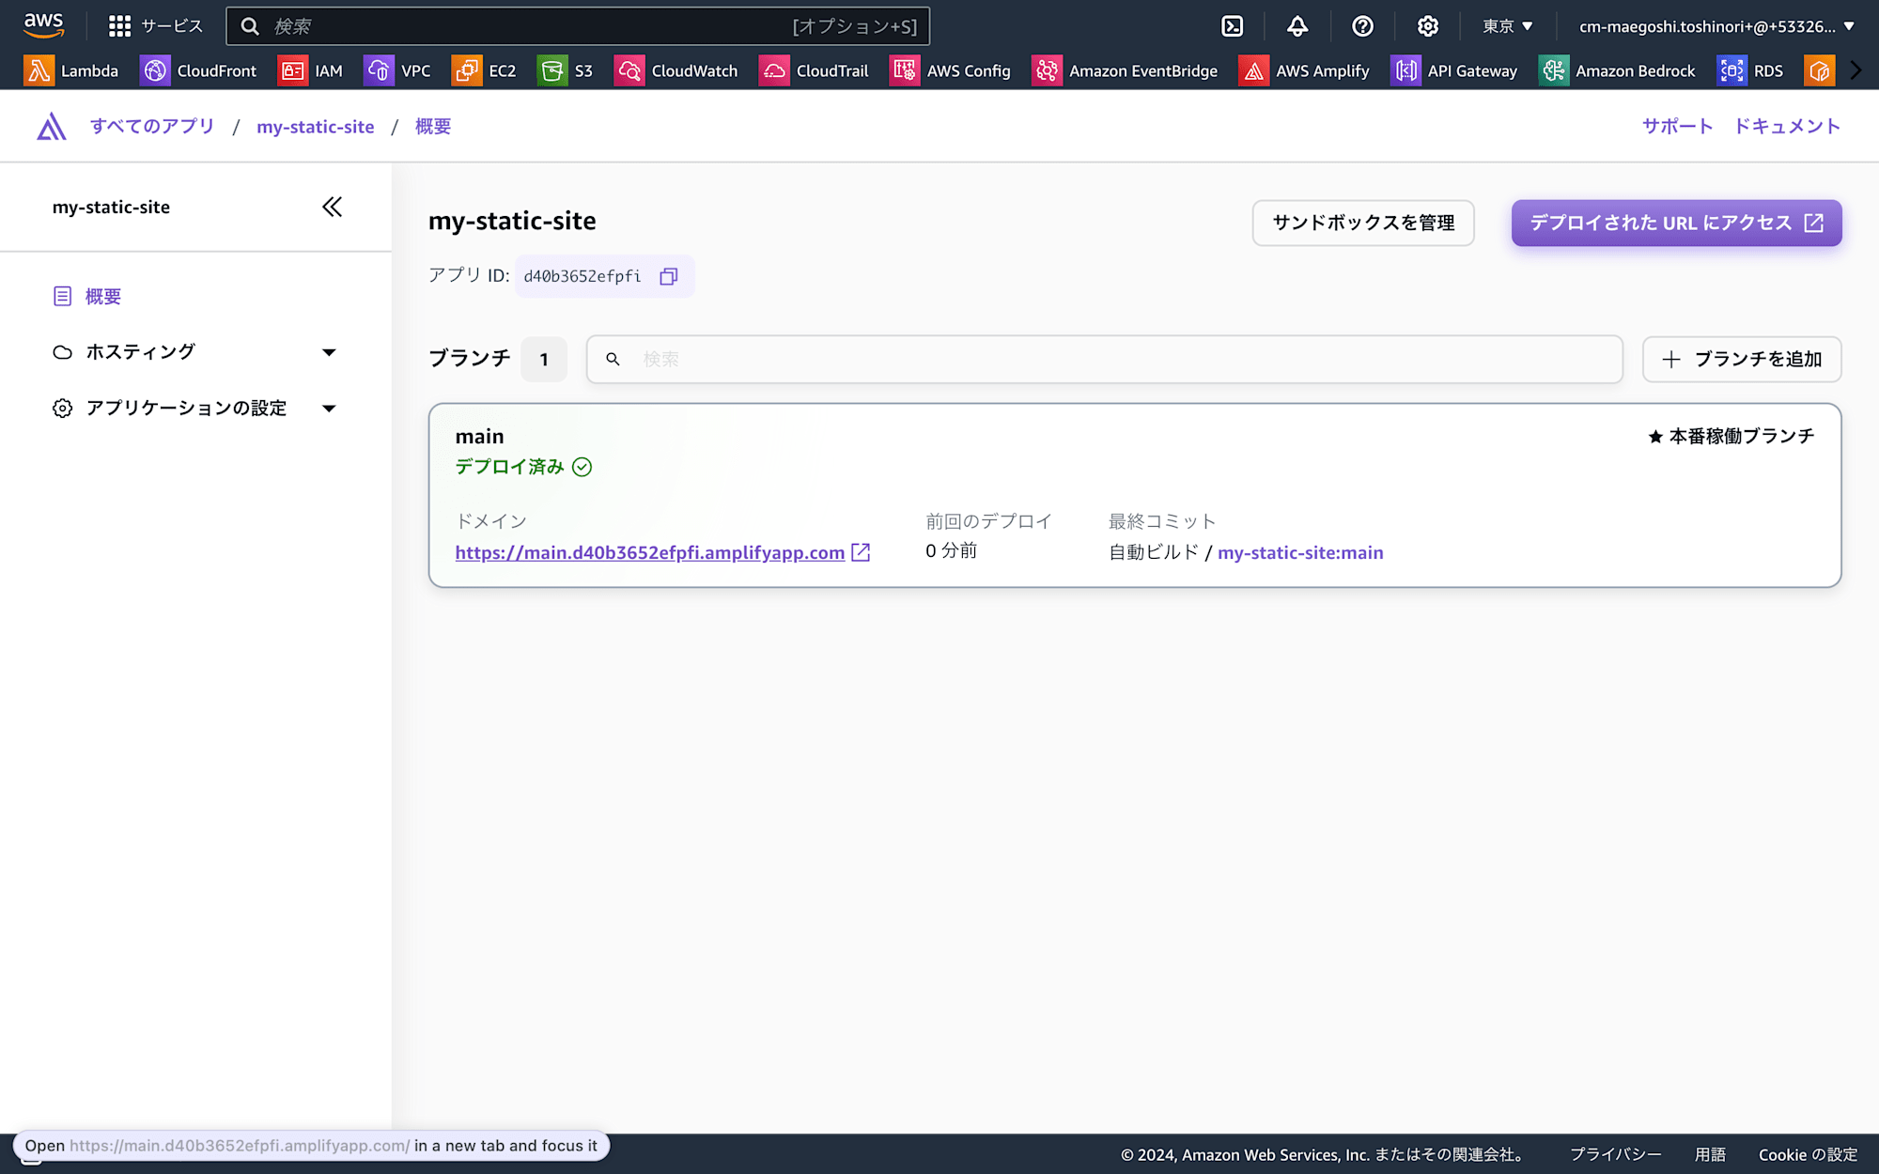Open the API Gateway shortcut
1879x1174 pixels.
click(x=1454, y=70)
